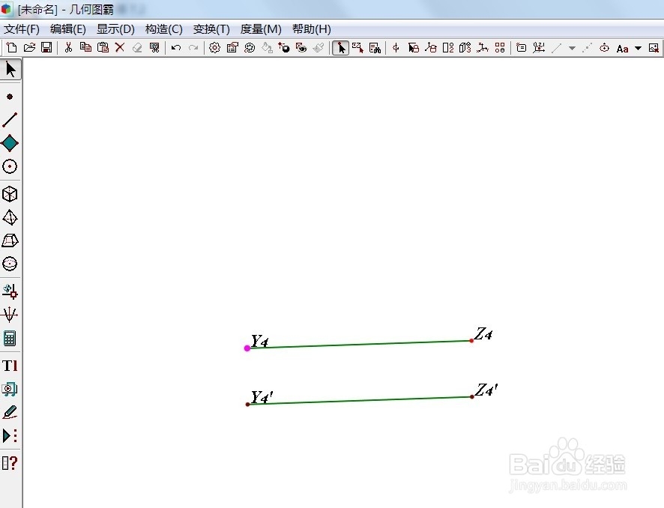Click the eraser icon in toolbar

(137, 48)
